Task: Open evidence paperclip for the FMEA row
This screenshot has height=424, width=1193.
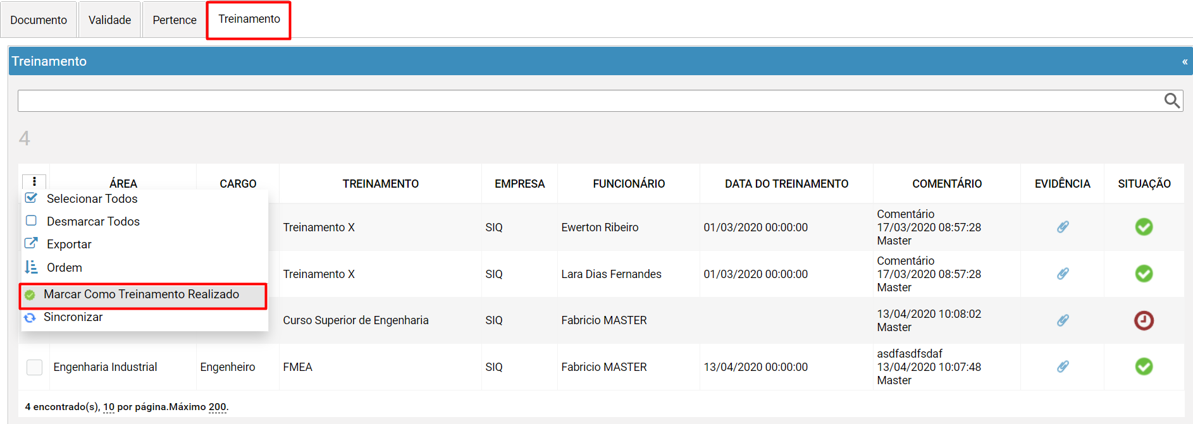Action: tap(1063, 366)
